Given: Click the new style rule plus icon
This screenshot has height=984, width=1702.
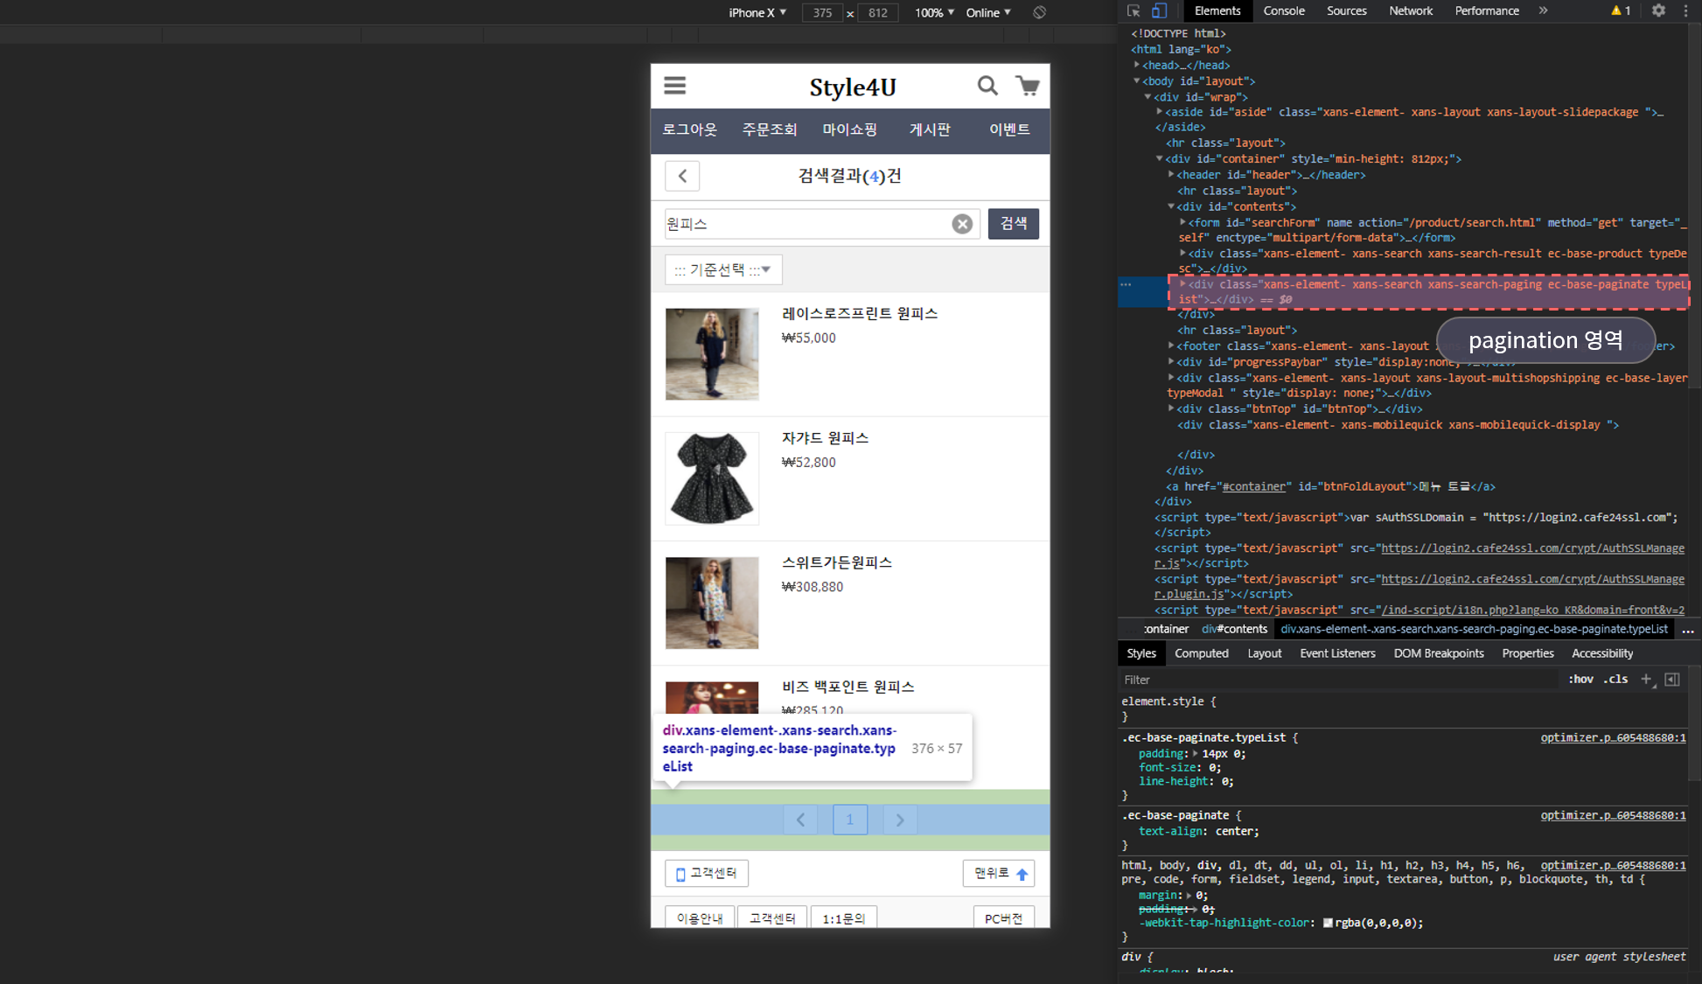Looking at the screenshot, I should [x=1646, y=680].
